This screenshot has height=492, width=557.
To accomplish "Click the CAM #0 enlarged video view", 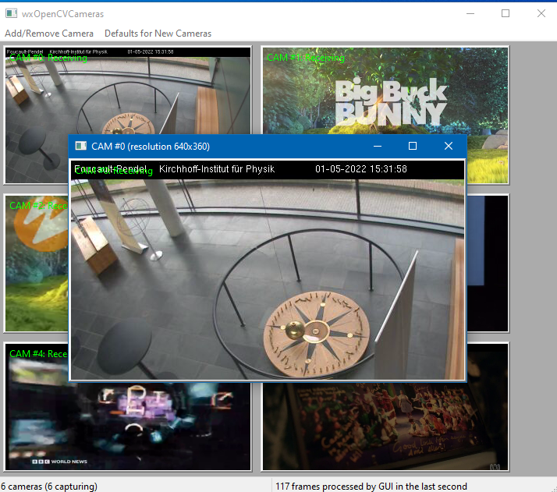I will [x=268, y=270].
